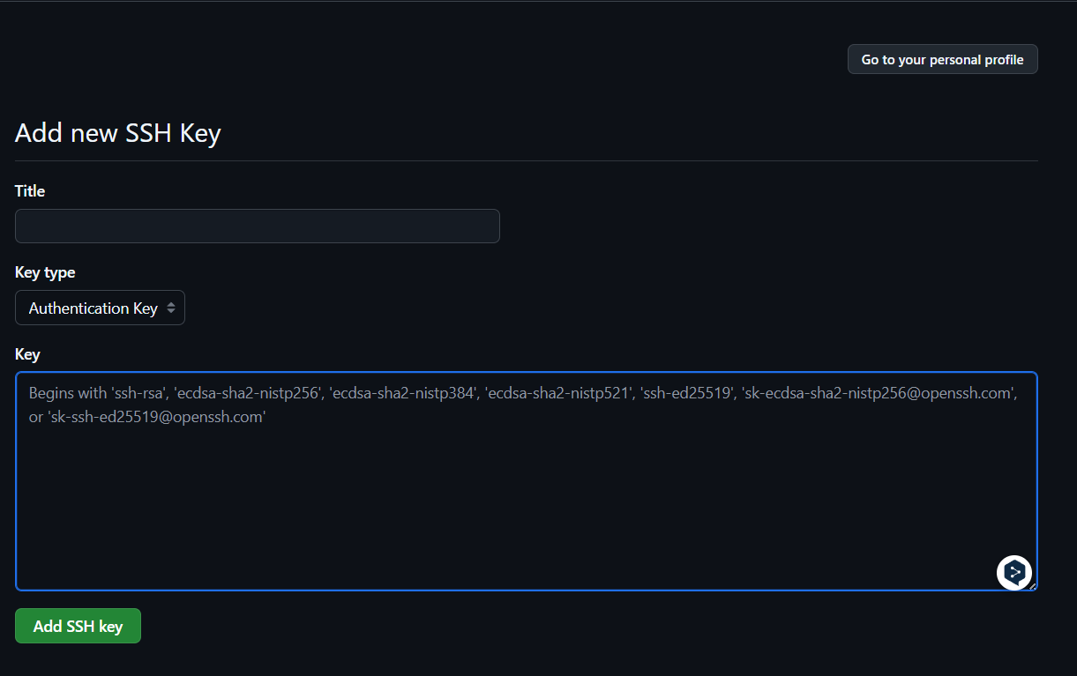The height and width of the screenshot is (676, 1077).
Task: Click the resize grip on the Key textarea
Action: pos(1033,585)
